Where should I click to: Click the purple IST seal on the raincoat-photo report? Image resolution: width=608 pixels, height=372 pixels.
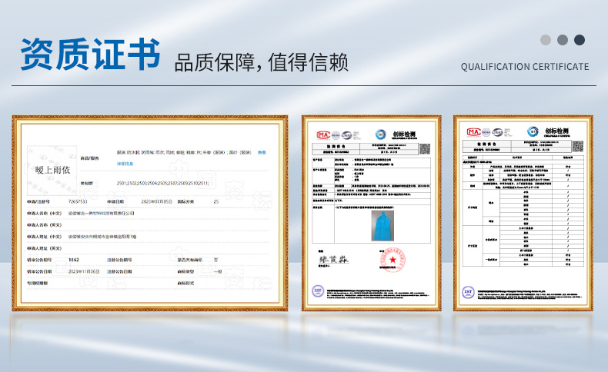click(318, 291)
